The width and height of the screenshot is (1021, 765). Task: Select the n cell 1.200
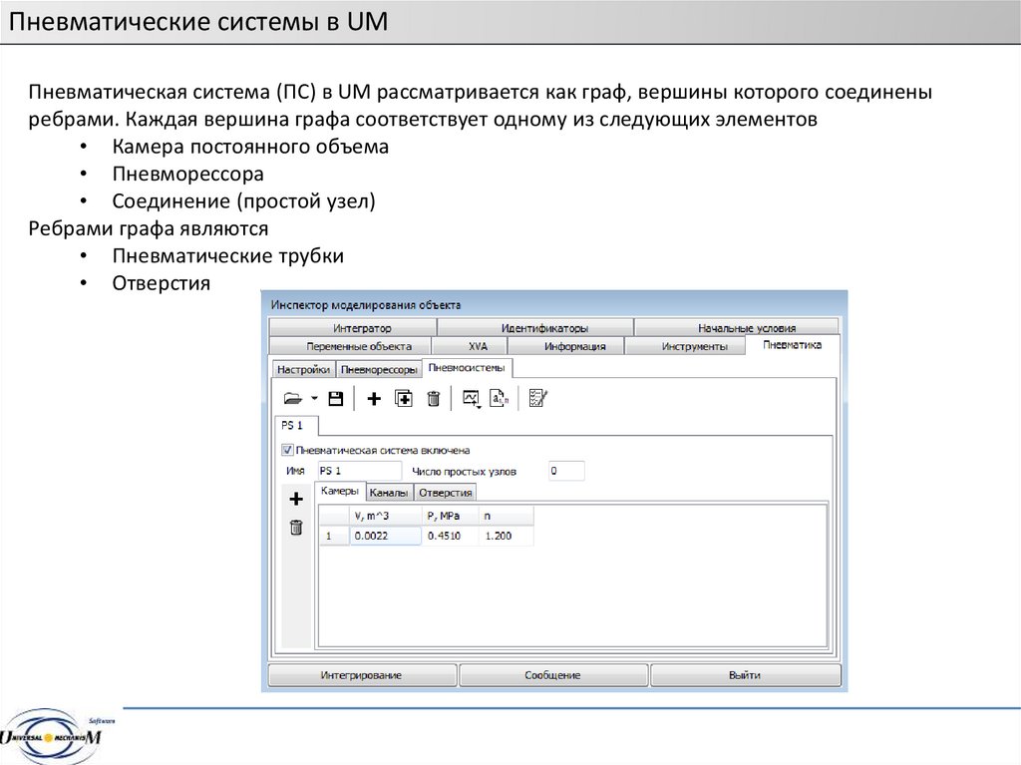click(506, 536)
